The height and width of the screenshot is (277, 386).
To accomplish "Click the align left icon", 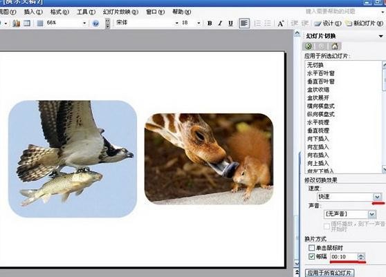I will pos(244,23).
